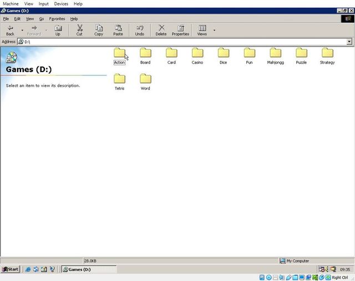Open the Explorer Help menu
Viewport: 355px width, 281px height.
click(74, 19)
